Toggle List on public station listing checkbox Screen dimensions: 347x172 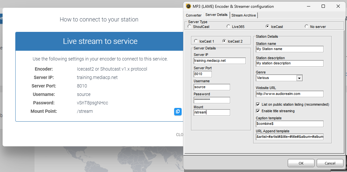click(258, 104)
